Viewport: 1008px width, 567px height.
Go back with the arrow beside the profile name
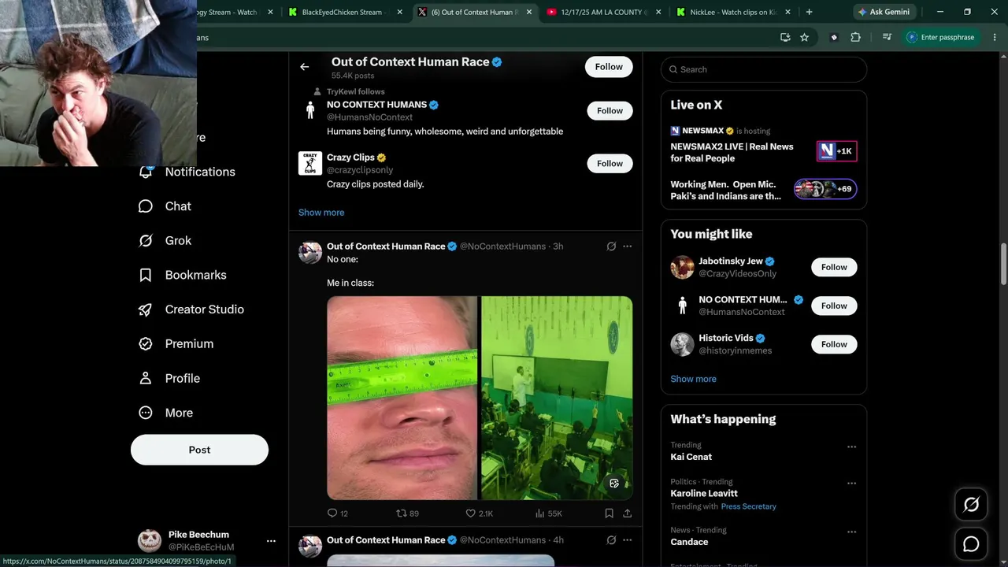(305, 67)
